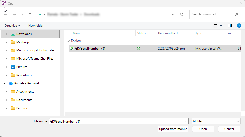The width and height of the screenshot is (245, 137).
Task: Click the Excel icon of GRVSerialNumber-781
Action: 72,48
